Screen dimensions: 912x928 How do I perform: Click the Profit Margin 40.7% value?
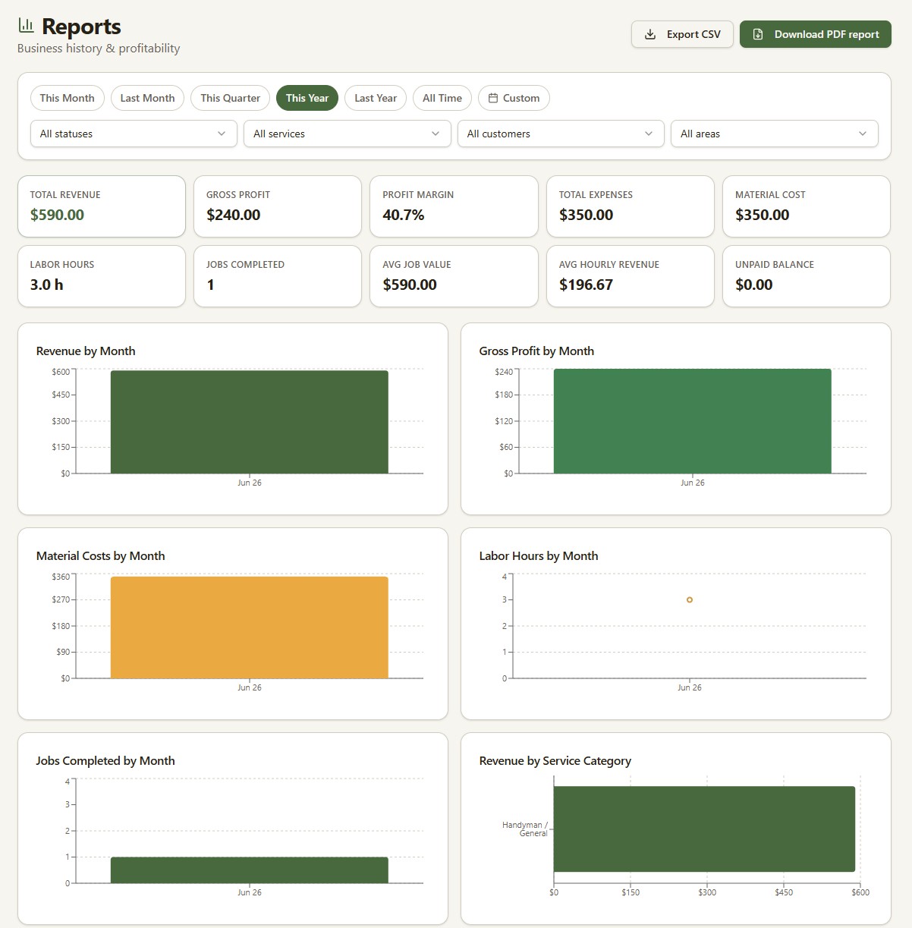[x=404, y=215]
